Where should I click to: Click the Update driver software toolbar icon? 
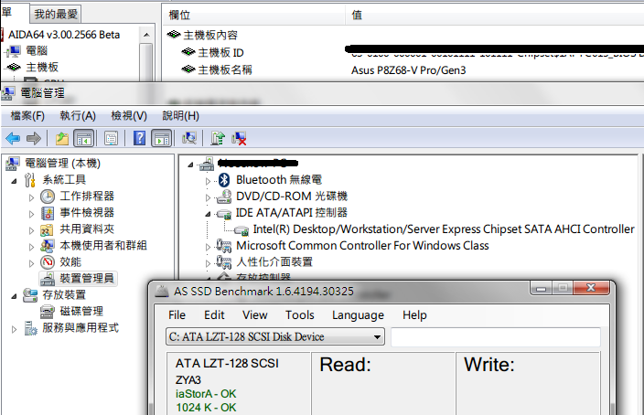(x=218, y=138)
